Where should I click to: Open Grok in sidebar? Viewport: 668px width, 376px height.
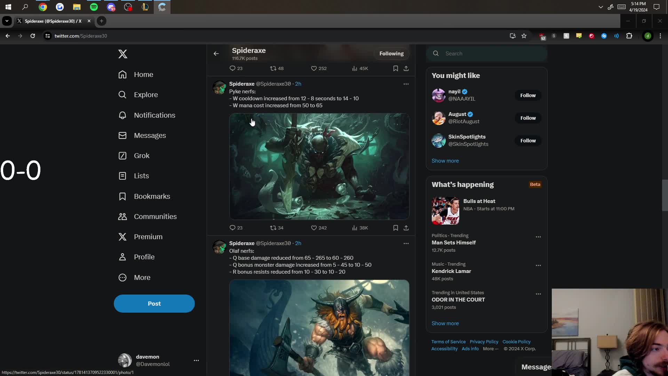[x=134, y=156]
